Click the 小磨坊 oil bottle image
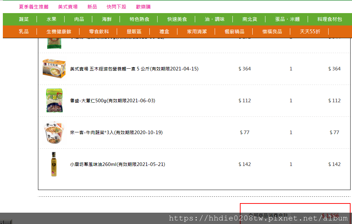352x224 pixels. point(54,164)
